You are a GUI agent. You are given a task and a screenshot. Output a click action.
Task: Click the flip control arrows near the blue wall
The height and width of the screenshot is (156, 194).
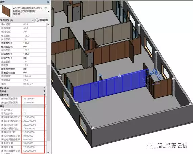pos(101,75)
